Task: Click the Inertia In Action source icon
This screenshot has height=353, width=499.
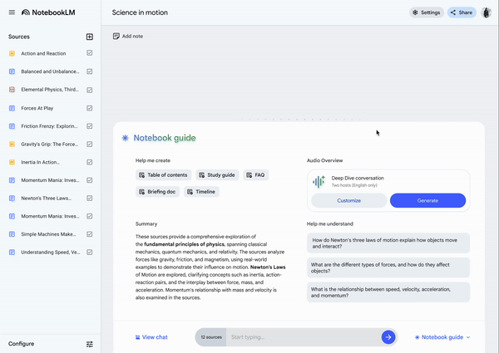Action: tap(12, 162)
